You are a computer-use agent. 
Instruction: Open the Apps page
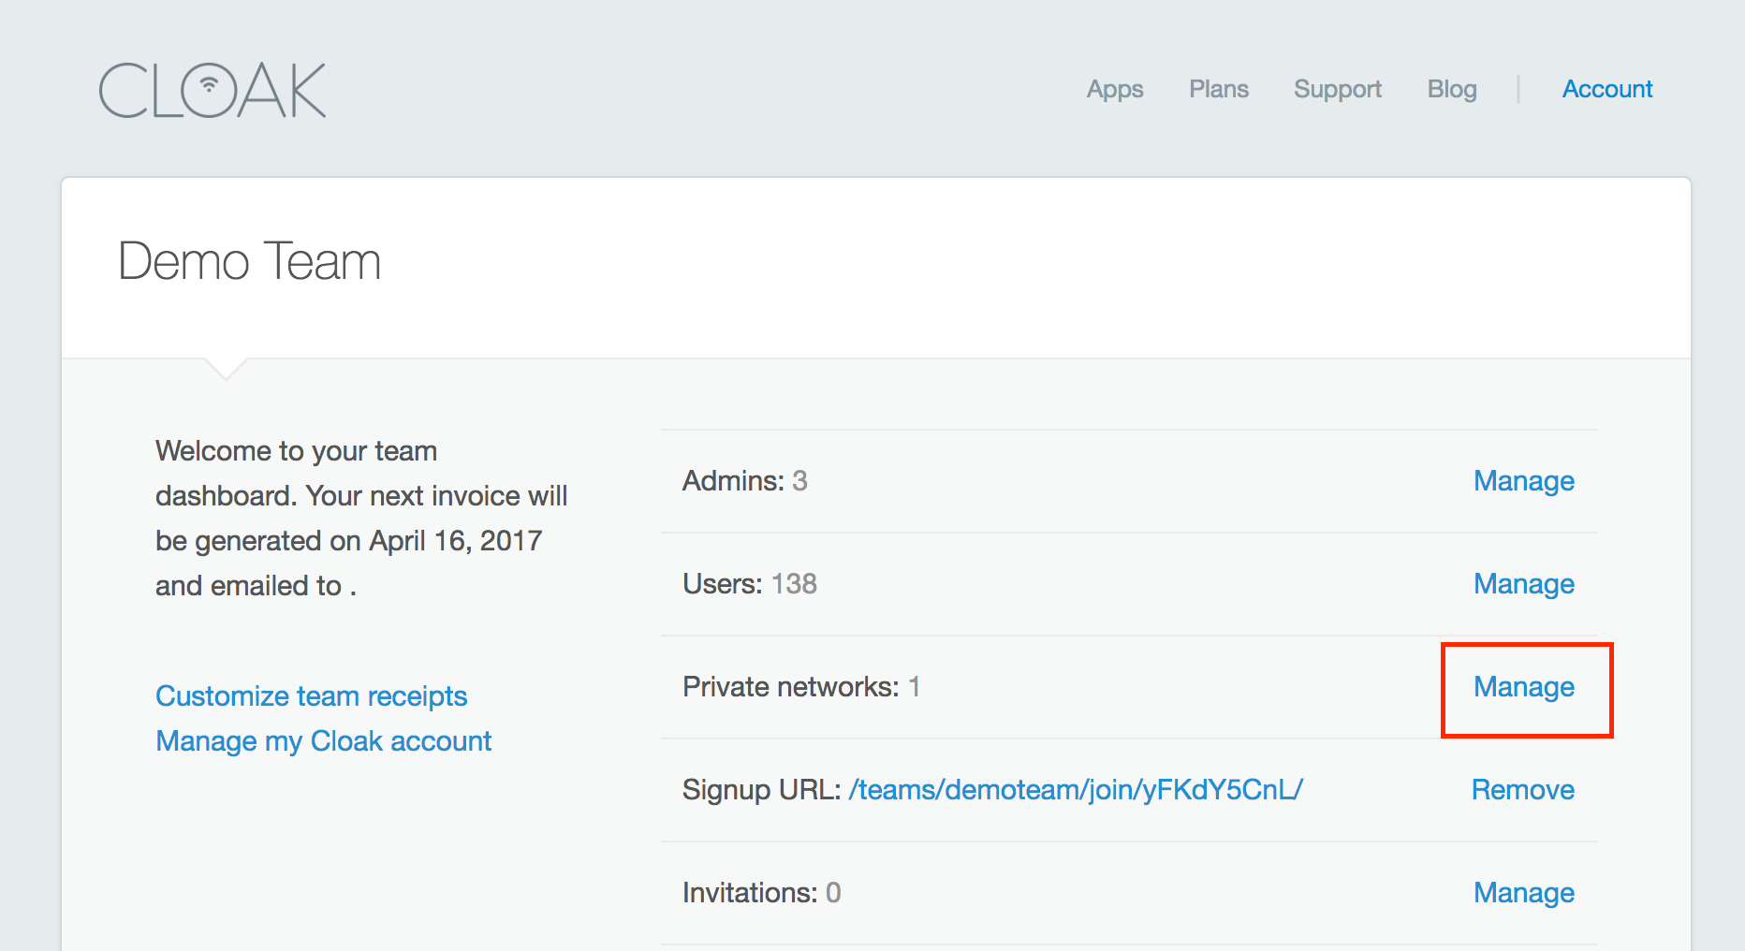click(1115, 89)
